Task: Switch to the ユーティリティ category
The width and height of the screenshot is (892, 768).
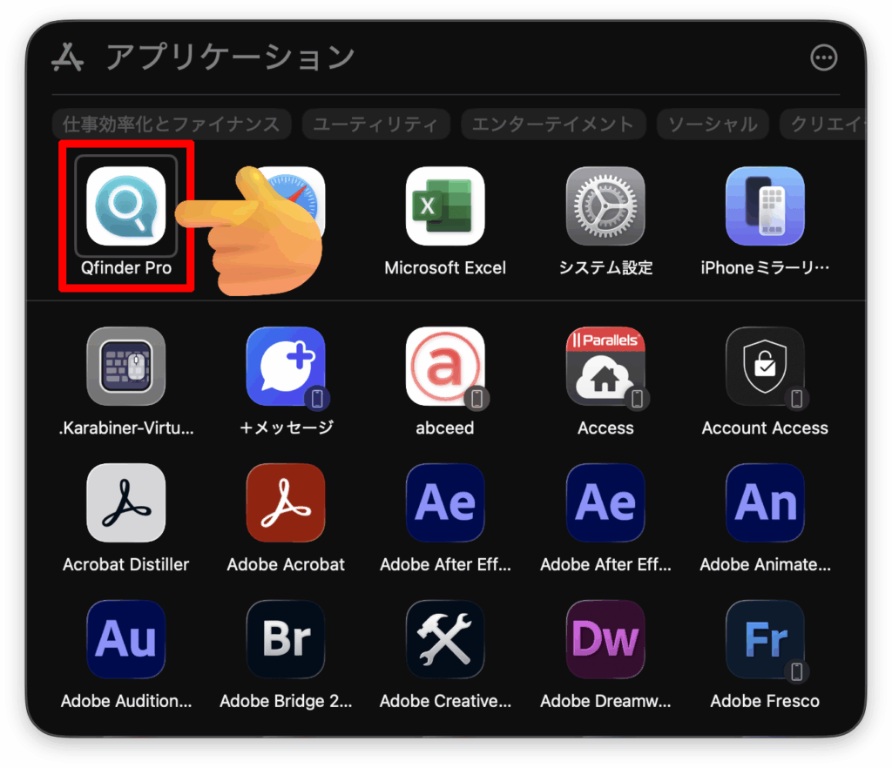Action: (375, 125)
